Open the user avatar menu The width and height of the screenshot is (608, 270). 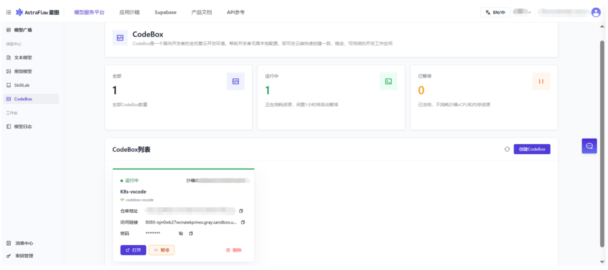[x=596, y=12]
